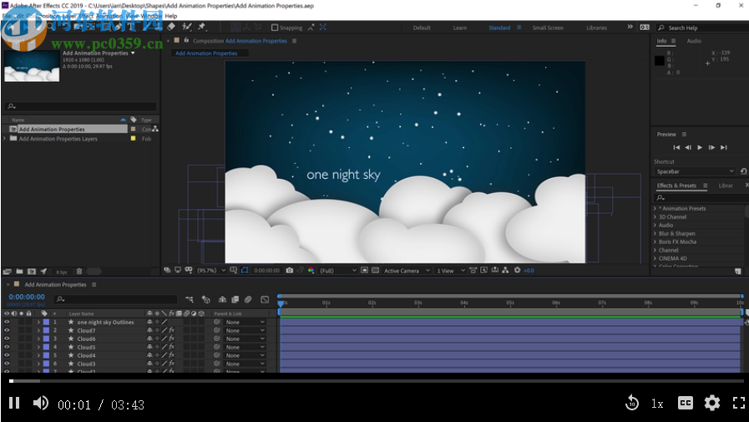This screenshot has width=749, height=422.
Task: Switch to the Small Screen workspace
Action: (548, 28)
